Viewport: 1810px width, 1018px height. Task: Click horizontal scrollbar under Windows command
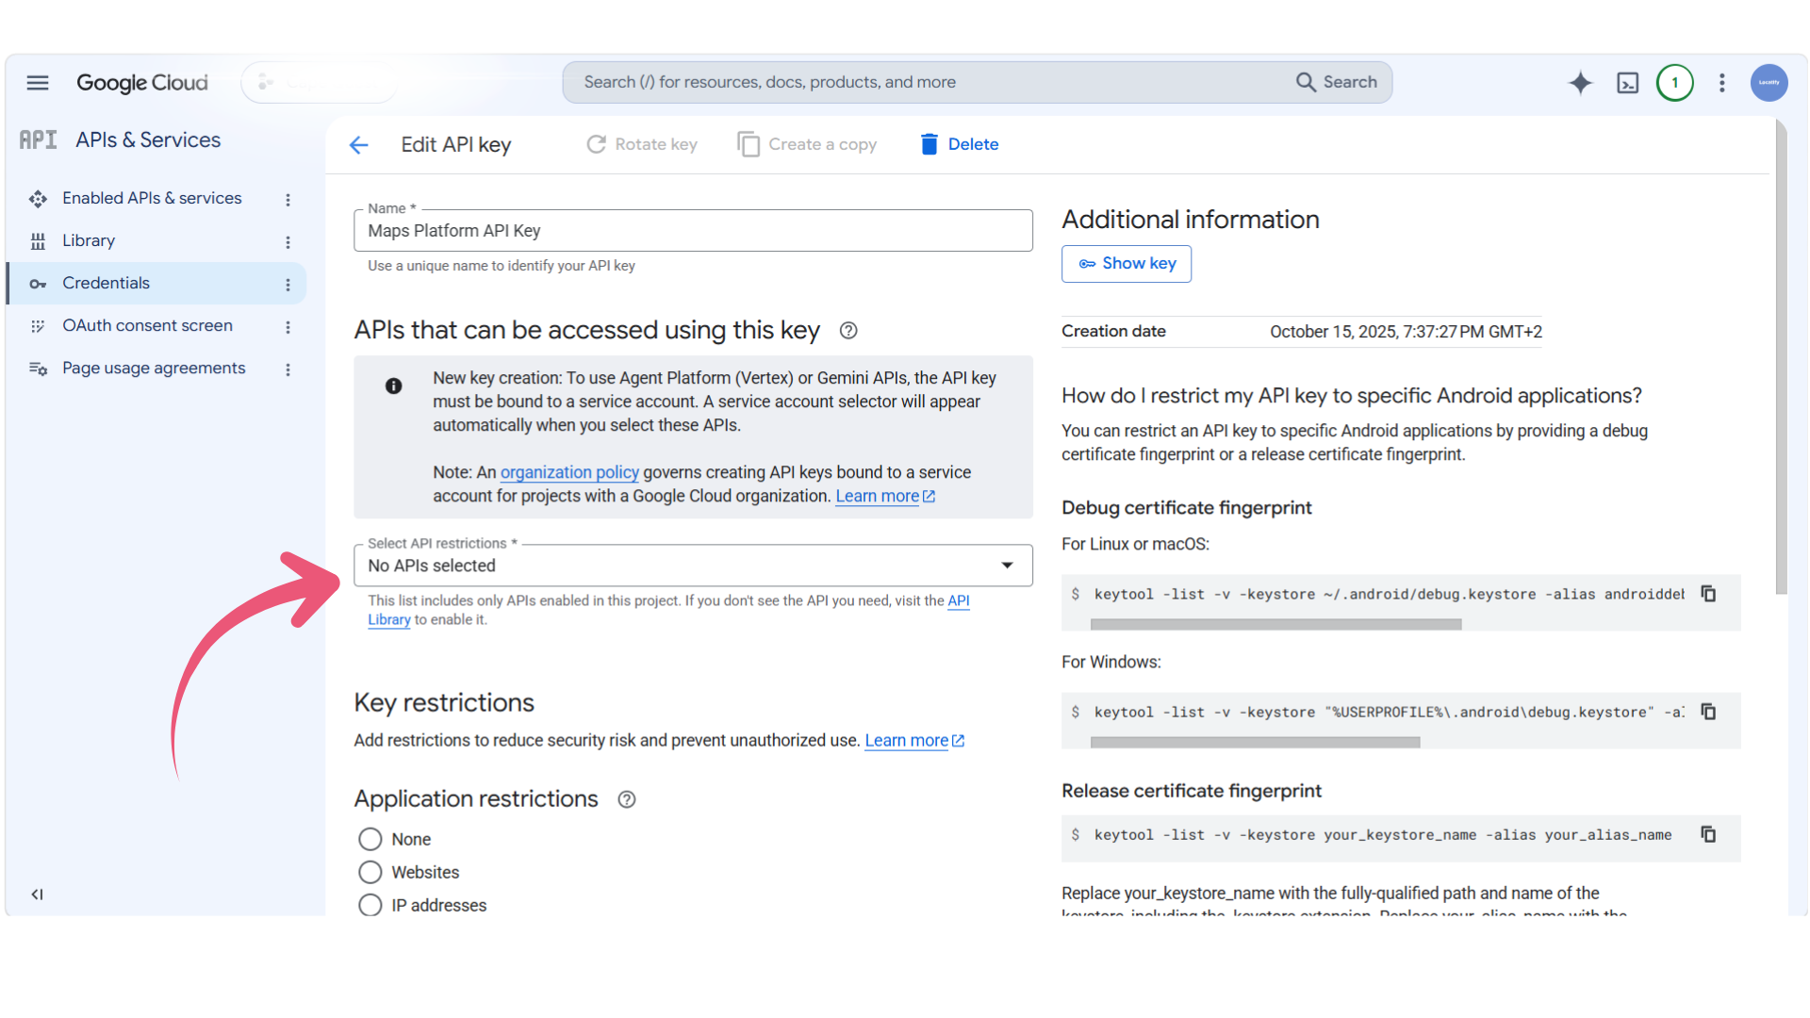1255,742
